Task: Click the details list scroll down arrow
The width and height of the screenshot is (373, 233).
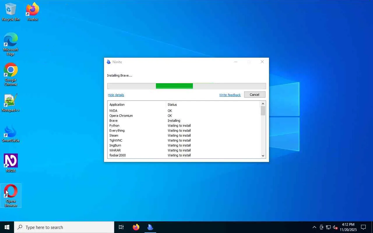Action: click(x=263, y=156)
